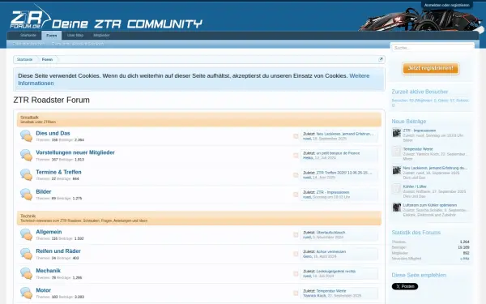Open latest post 'un petit bonjour de France'
Viewport: 486px width, 304px height.
[x=338, y=153]
